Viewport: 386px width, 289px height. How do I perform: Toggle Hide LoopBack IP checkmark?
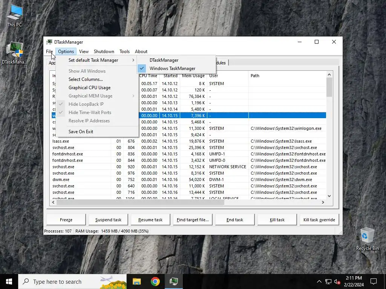97,104
